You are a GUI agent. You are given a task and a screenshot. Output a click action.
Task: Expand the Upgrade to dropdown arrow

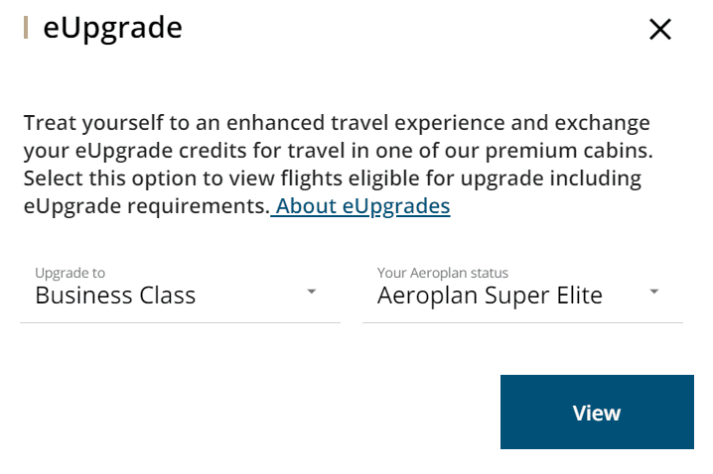[x=312, y=292]
